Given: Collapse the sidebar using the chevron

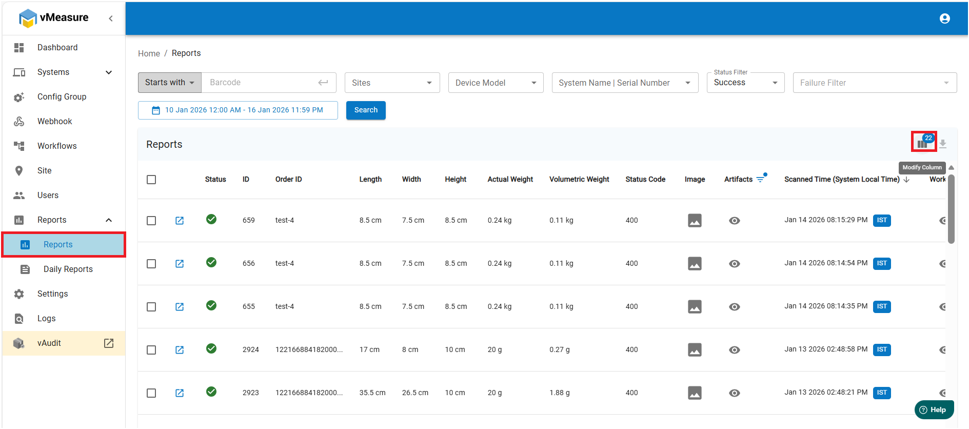Looking at the screenshot, I should [x=111, y=18].
